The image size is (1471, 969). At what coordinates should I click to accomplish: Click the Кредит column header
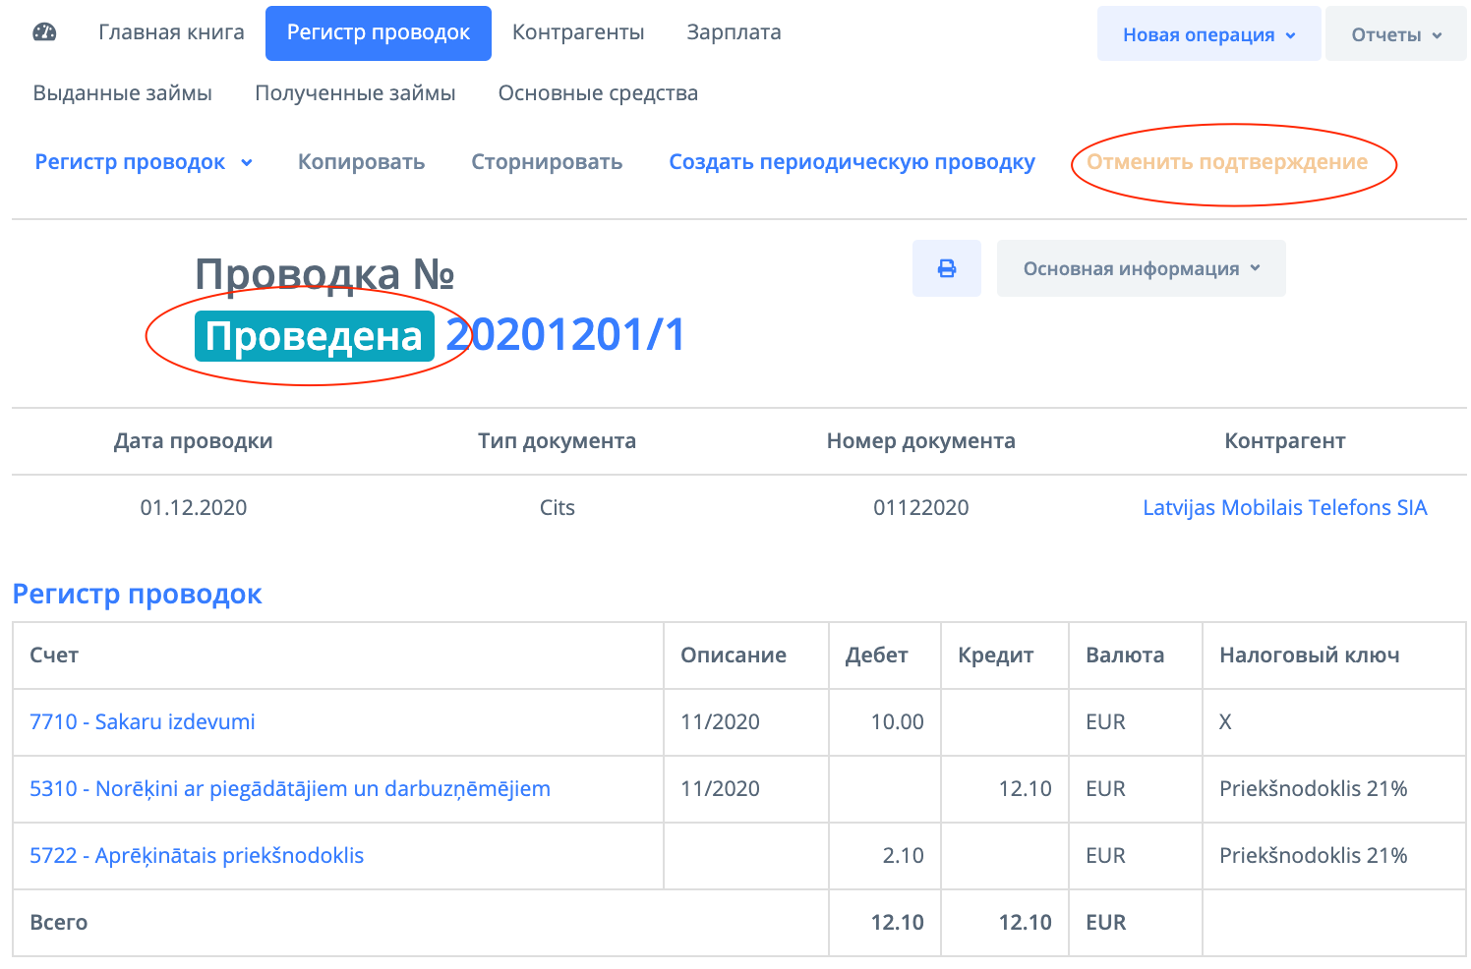pyautogui.click(x=996, y=655)
